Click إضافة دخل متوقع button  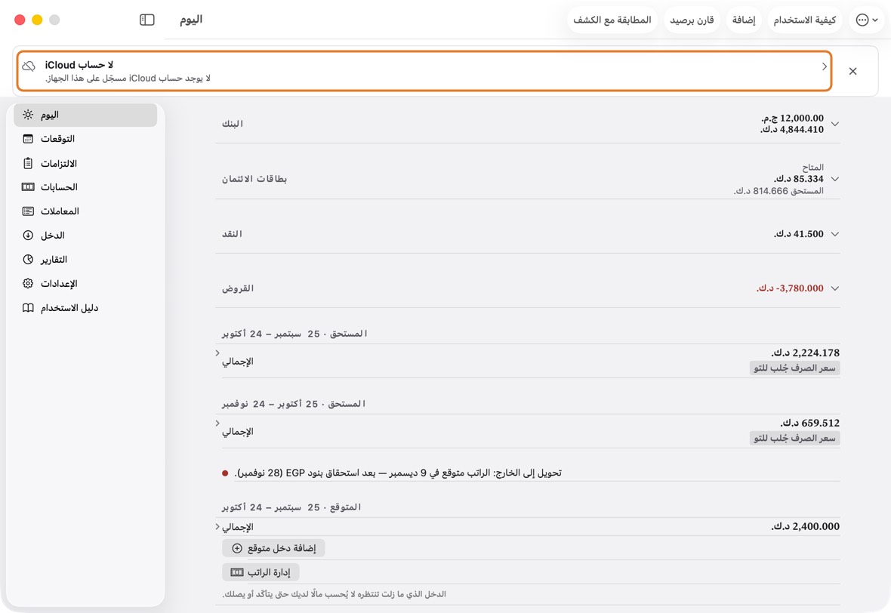tap(273, 548)
